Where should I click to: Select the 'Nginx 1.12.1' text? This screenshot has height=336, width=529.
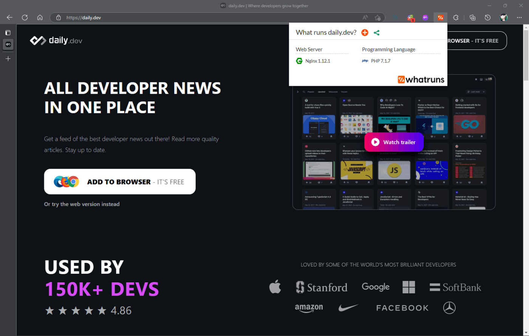(318, 61)
